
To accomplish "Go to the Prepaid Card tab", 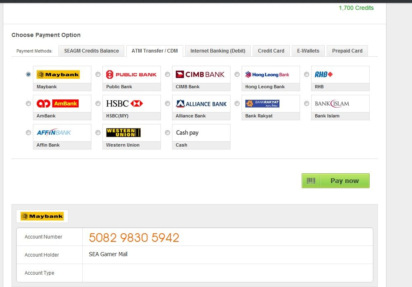I will coord(347,51).
